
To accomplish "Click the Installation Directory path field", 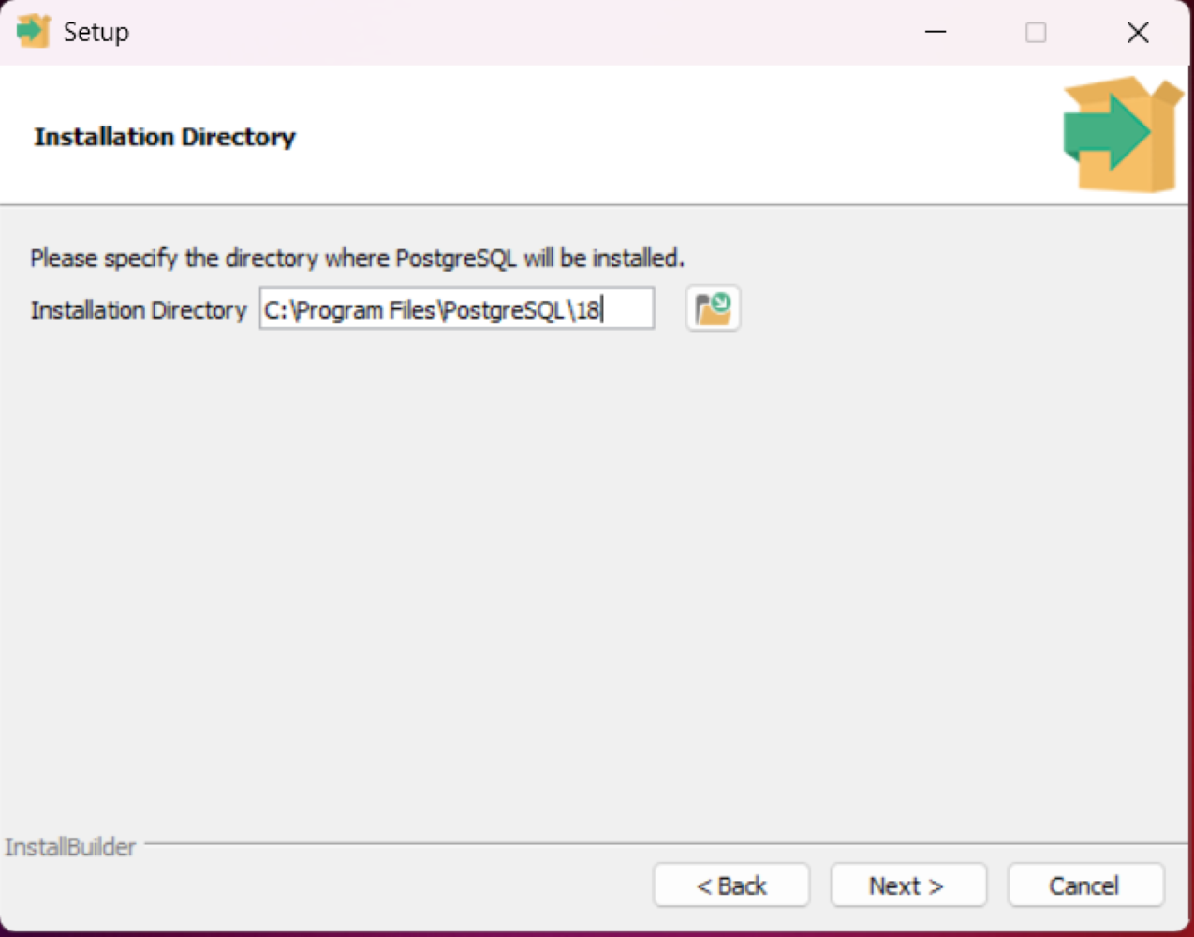I will 457,308.
